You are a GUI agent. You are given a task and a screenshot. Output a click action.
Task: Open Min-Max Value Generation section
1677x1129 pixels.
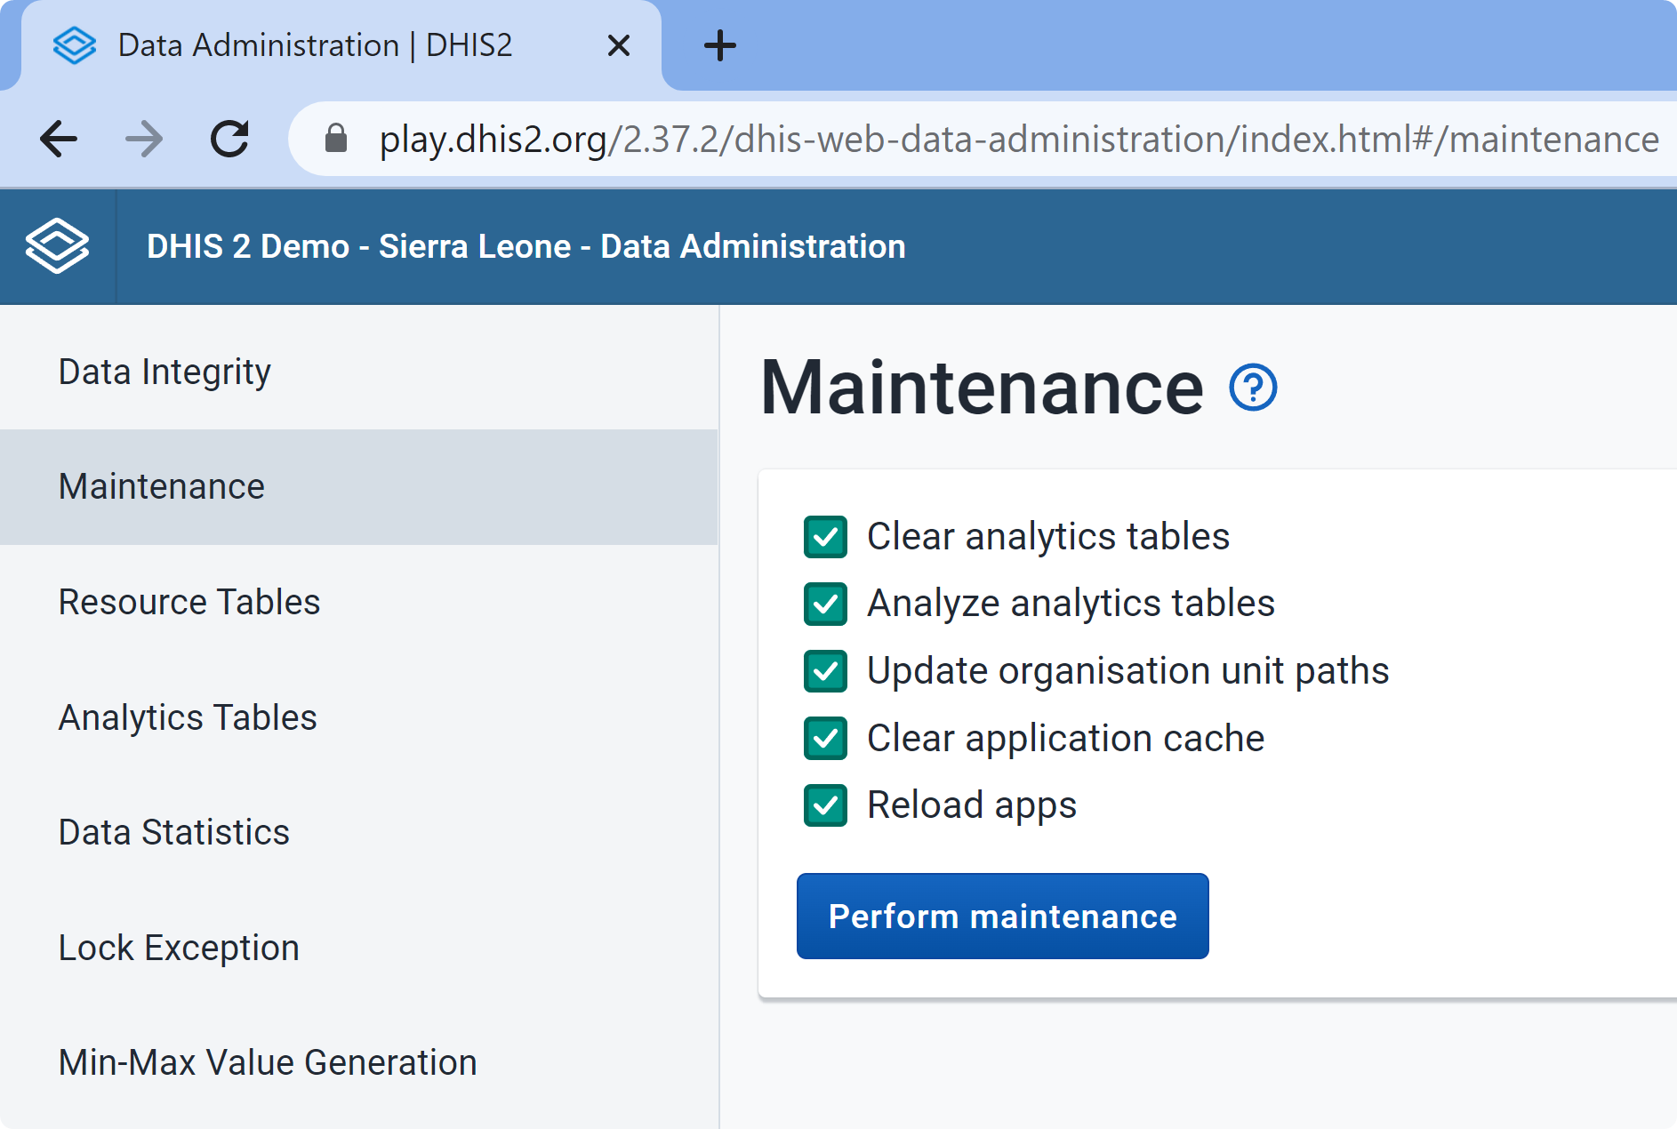[x=358, y=1062]
